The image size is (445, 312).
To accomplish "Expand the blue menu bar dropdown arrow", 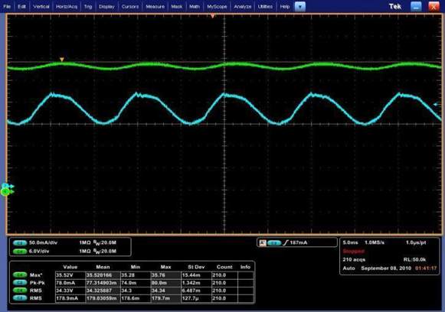I will [x=300, y=7].
